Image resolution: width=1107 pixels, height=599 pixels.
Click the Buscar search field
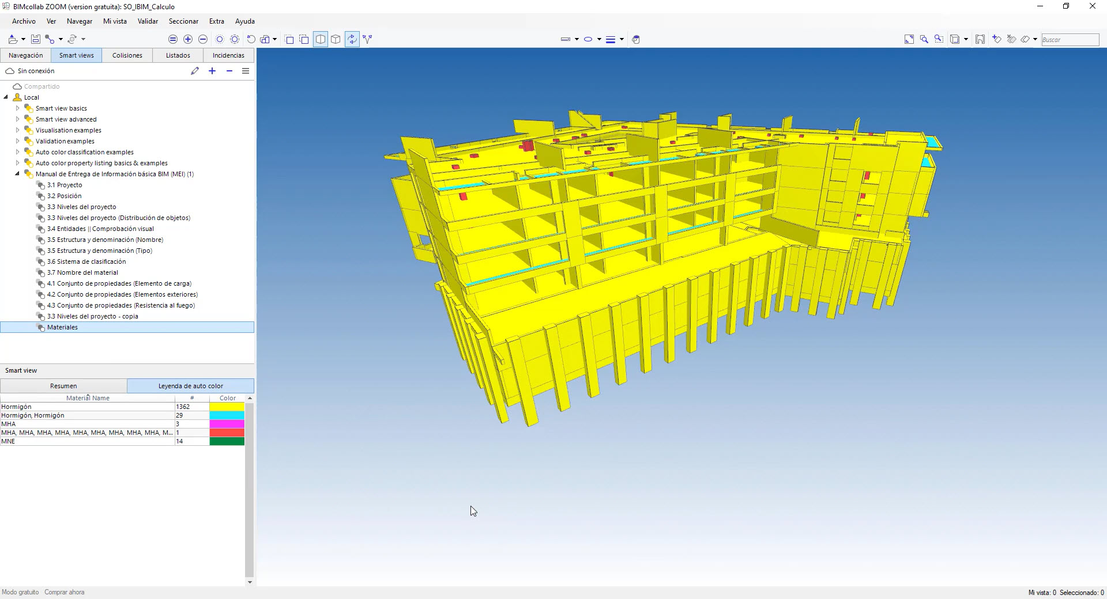point(1070,40)
